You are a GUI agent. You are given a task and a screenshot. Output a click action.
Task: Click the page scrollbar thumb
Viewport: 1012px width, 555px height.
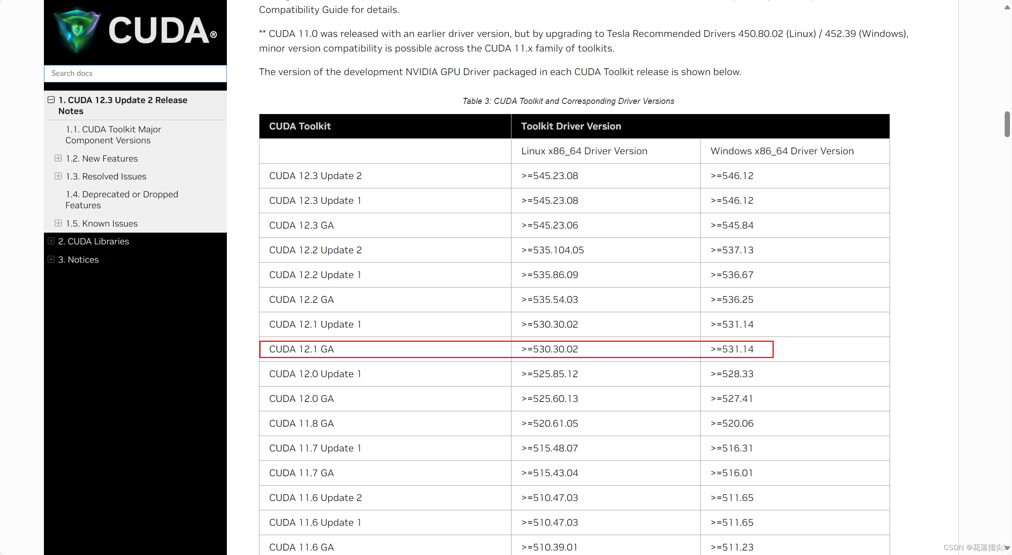pos(1008,124)
